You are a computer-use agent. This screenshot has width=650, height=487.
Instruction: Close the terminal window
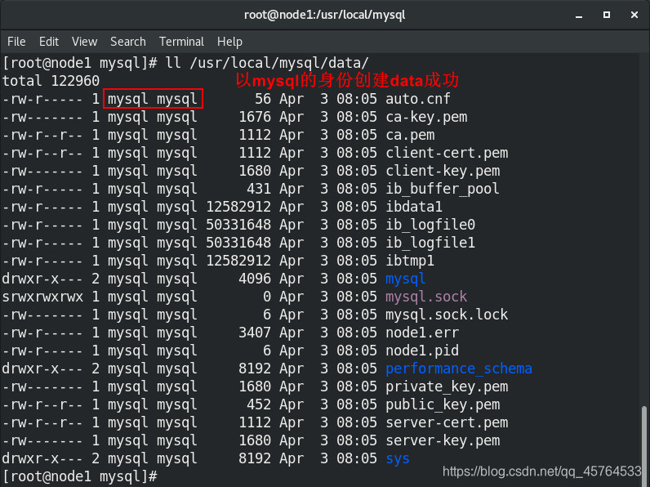(634, 15)
